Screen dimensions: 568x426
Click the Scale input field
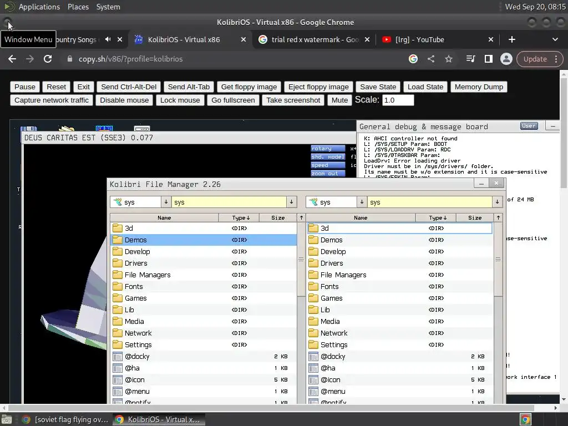point(398,100)
